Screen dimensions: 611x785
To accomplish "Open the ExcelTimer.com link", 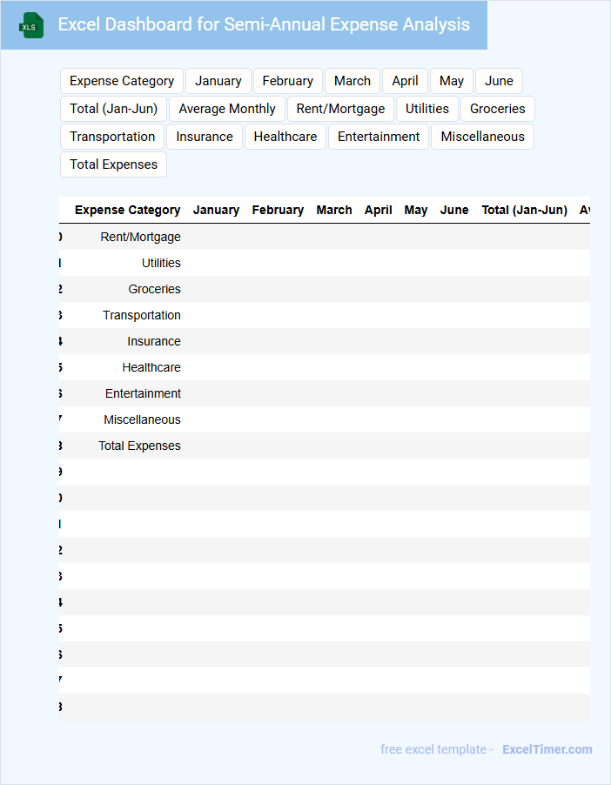I will (x=547, y=749).
